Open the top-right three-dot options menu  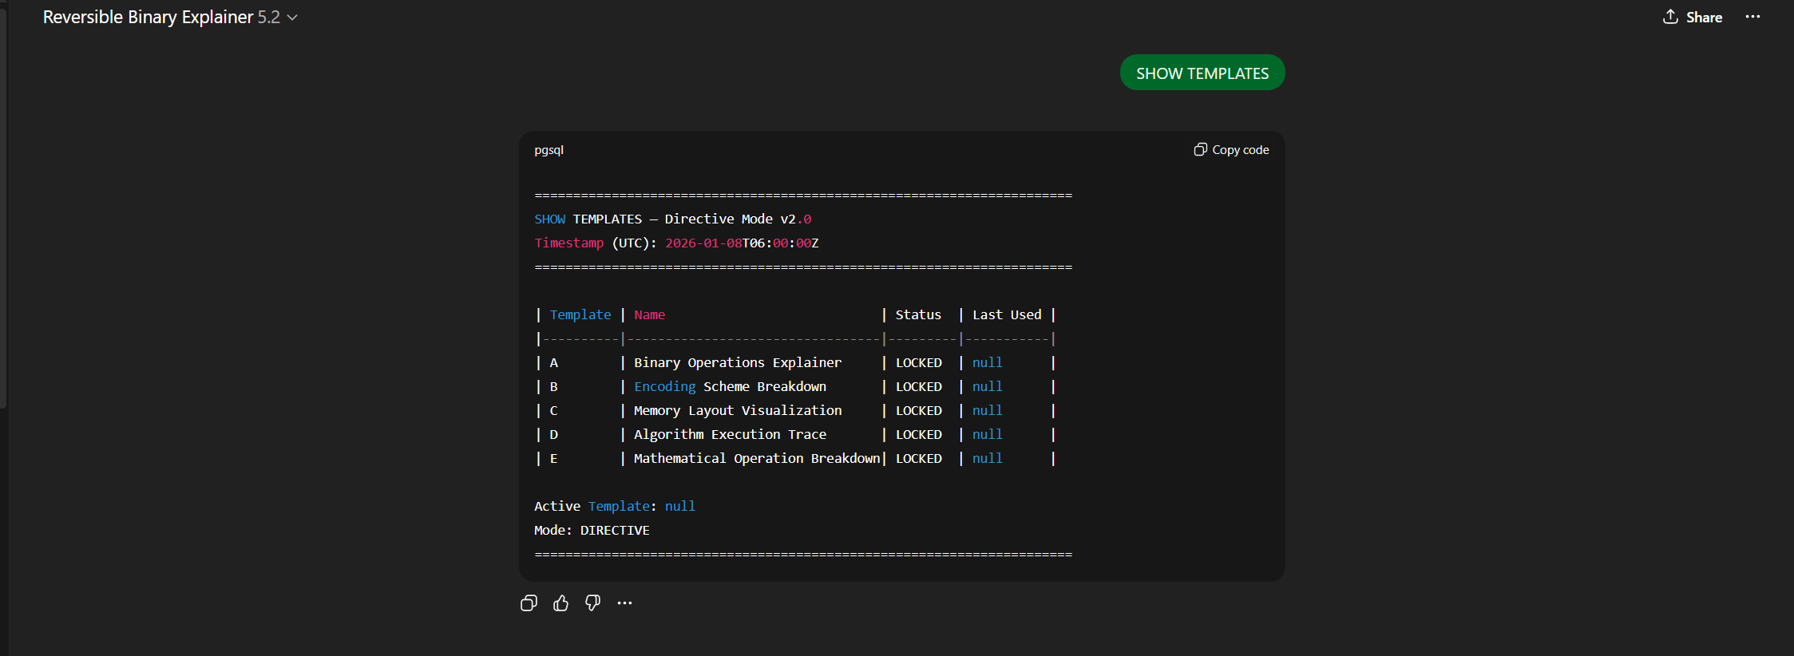click(1752, 17)
